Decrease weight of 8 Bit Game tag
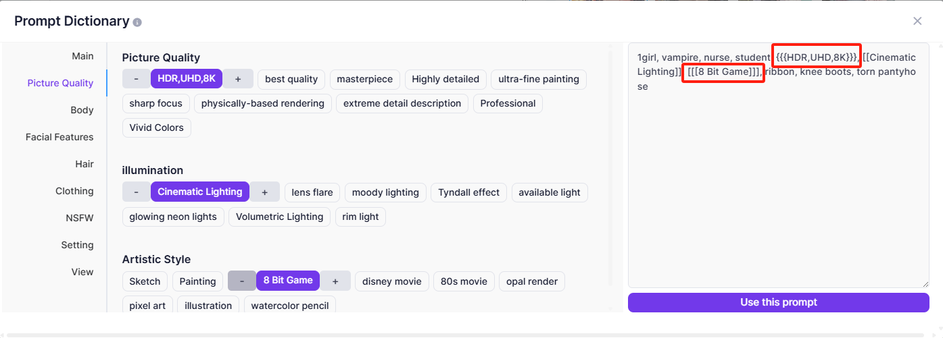Image resolution: width=943 pixels, height=338 pixels. pos(242,281)
